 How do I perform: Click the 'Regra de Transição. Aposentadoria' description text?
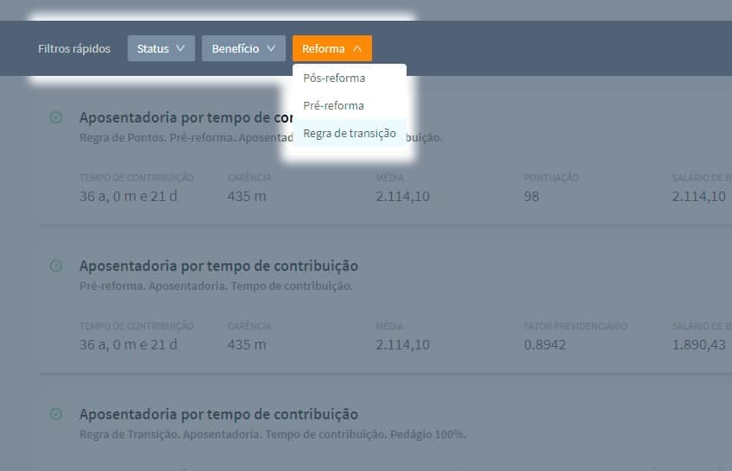273,434
